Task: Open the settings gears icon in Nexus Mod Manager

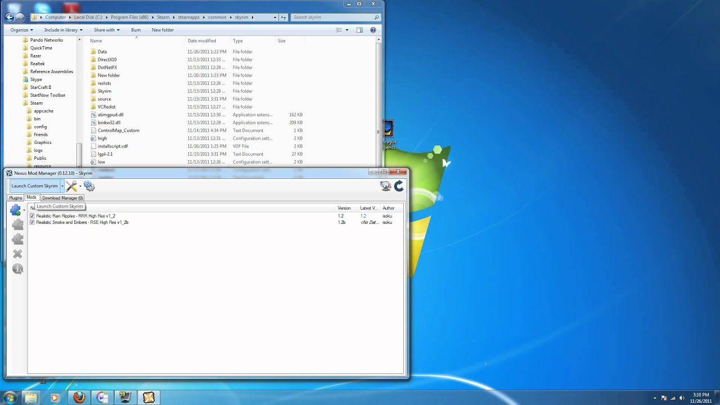Action: coord(89,186)
